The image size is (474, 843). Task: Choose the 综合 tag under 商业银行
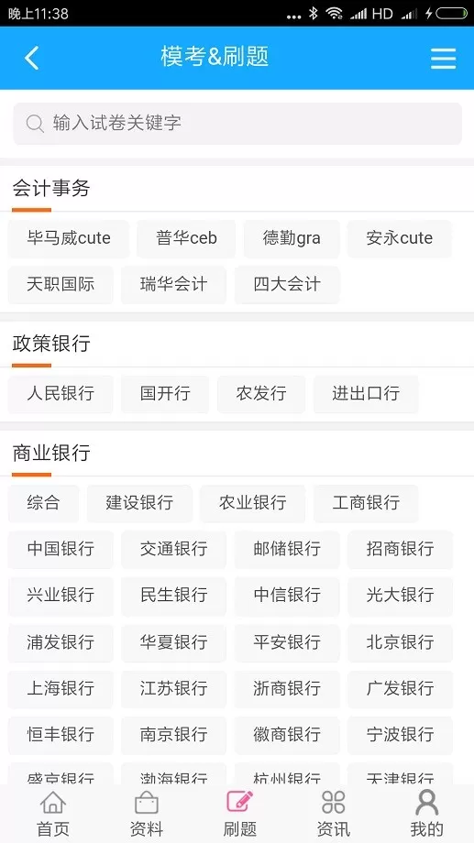pyautogui.click(x=43, y=503)
